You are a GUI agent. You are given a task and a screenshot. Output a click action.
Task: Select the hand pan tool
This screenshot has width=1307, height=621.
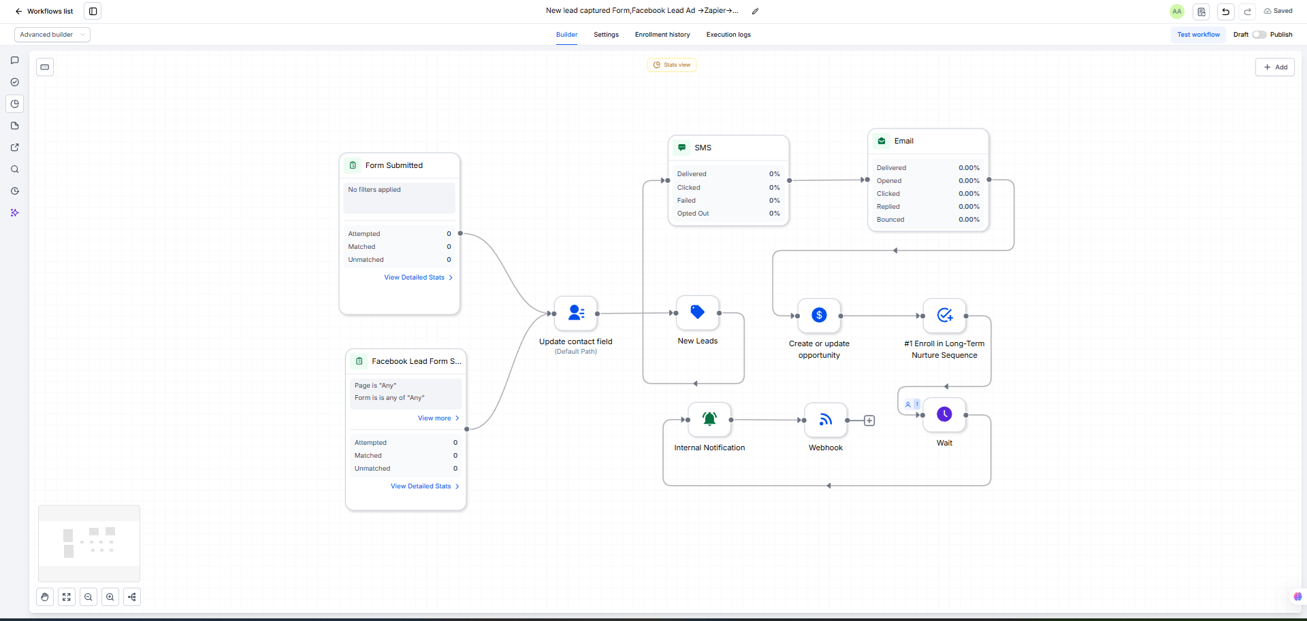[45, 597]
